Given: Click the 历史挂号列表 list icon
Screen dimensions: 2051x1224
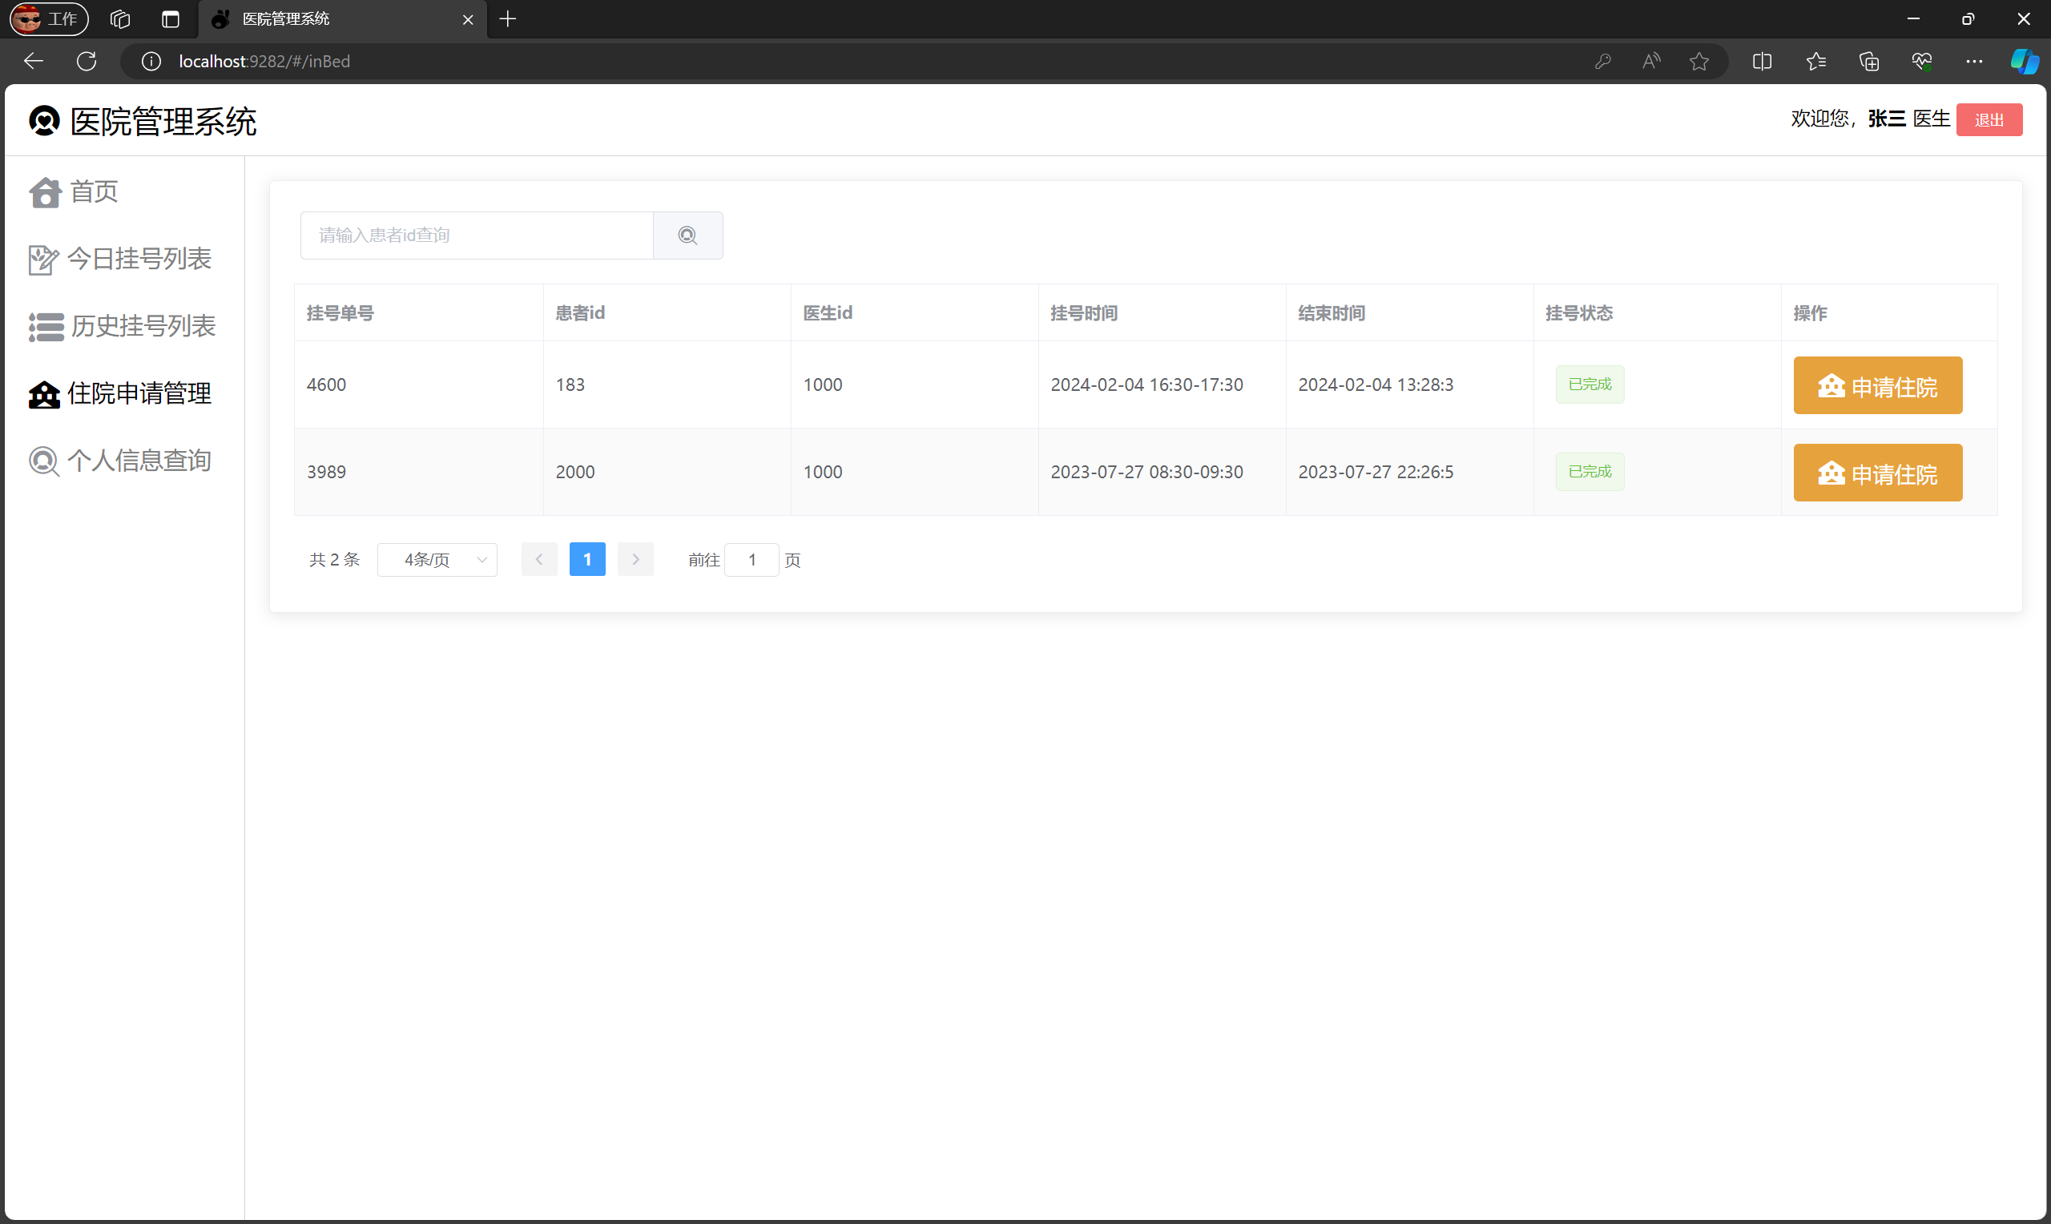Looking at the screenshot, I should coord(46,327).
